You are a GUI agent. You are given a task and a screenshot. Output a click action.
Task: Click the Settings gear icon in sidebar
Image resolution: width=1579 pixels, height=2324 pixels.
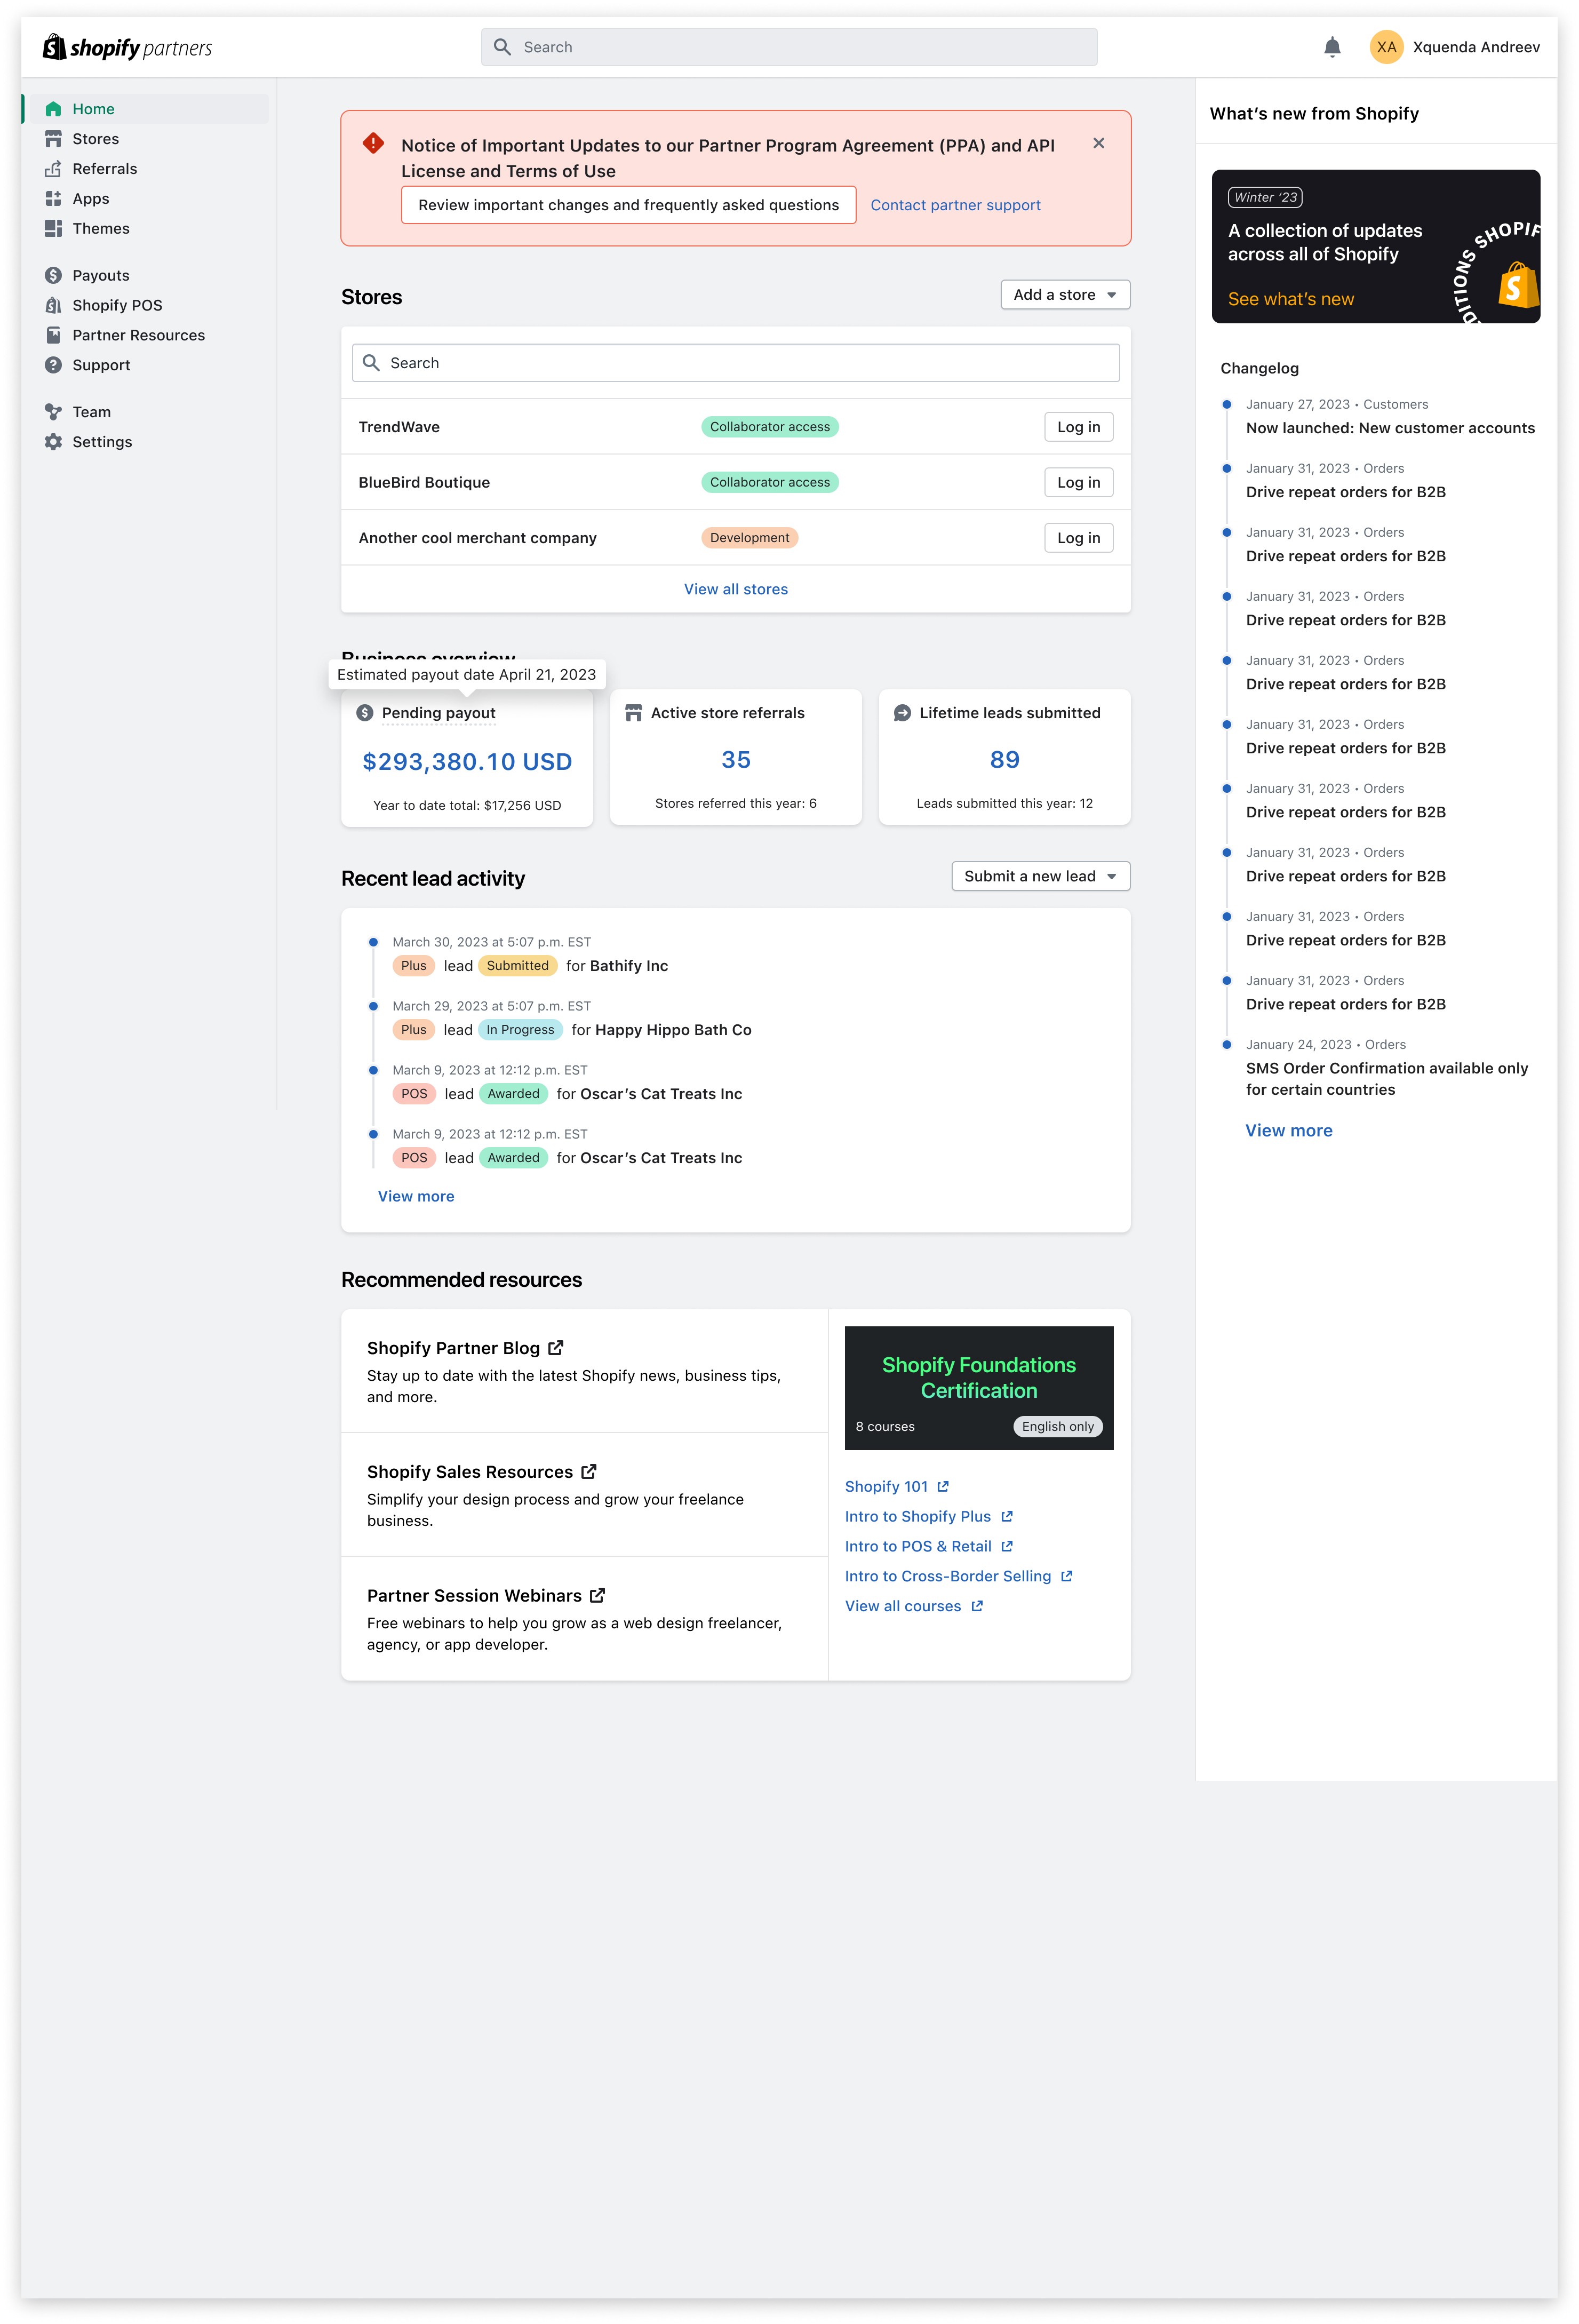click(x=53, y=442)
